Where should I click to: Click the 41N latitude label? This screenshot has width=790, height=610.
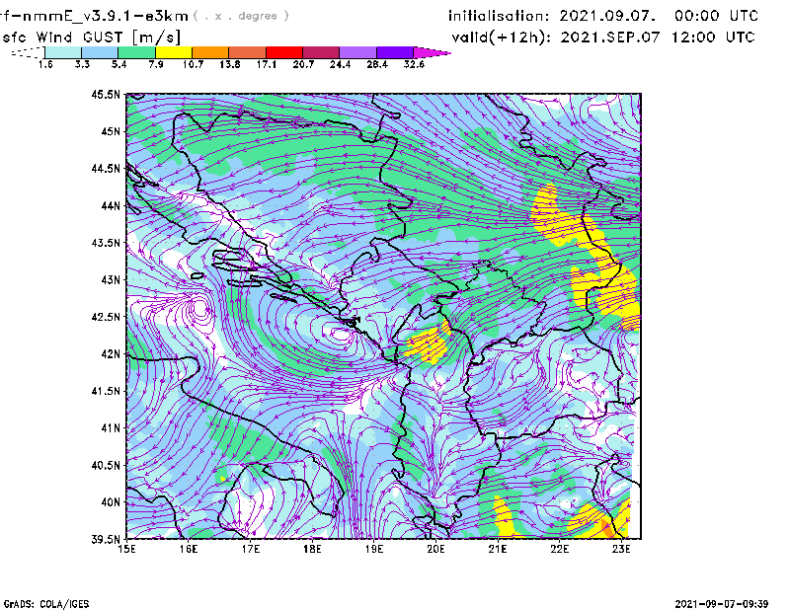111,428
